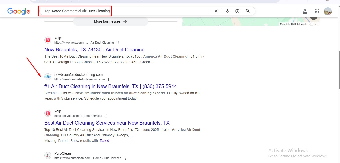Click the magnifying glass search button
The image size is (340, 163).
tap(248, 11)
